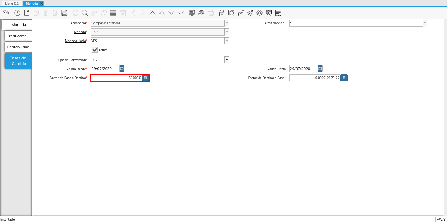Click the gear process icon
Screen dimensions: 447x222
[x=259, y=13]
